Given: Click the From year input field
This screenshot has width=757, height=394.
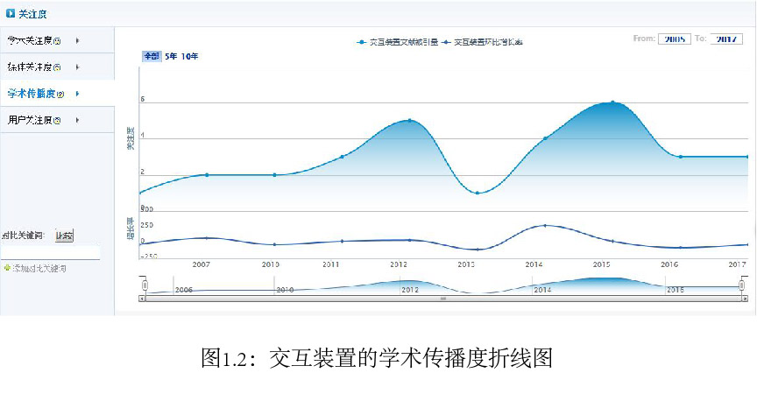Looking at the screenshot, I should [x=674, y=39].
